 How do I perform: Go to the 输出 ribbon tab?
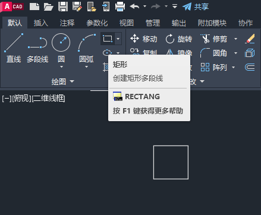point(179,23)
